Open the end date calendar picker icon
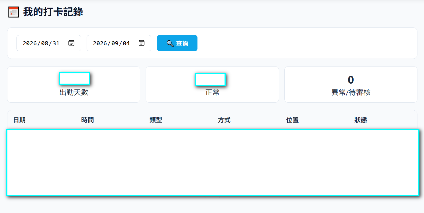The height and width of the screenshot is (213, 424). click(x=142, y=43)
